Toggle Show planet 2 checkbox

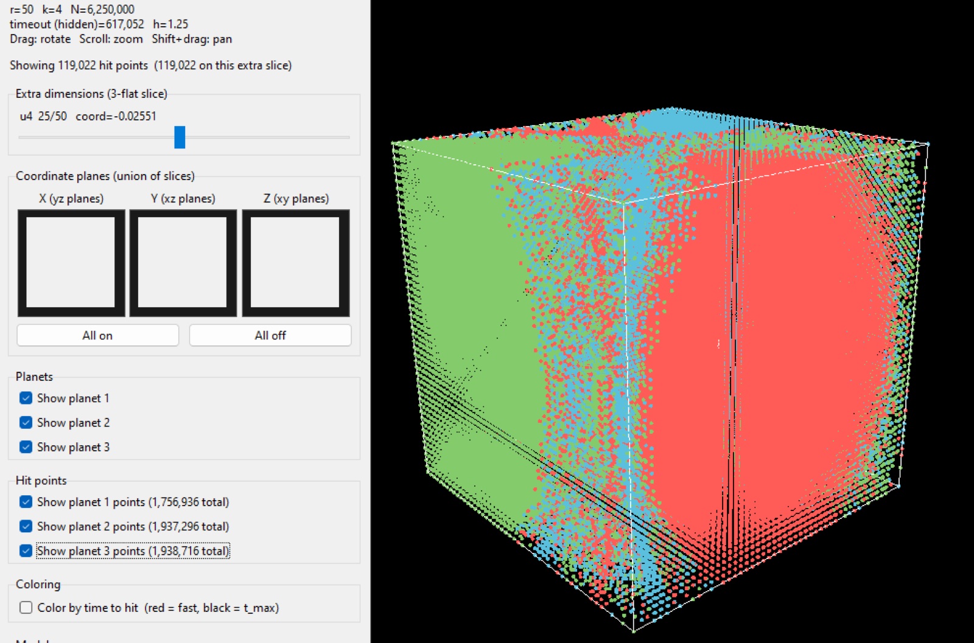[26, 422]
